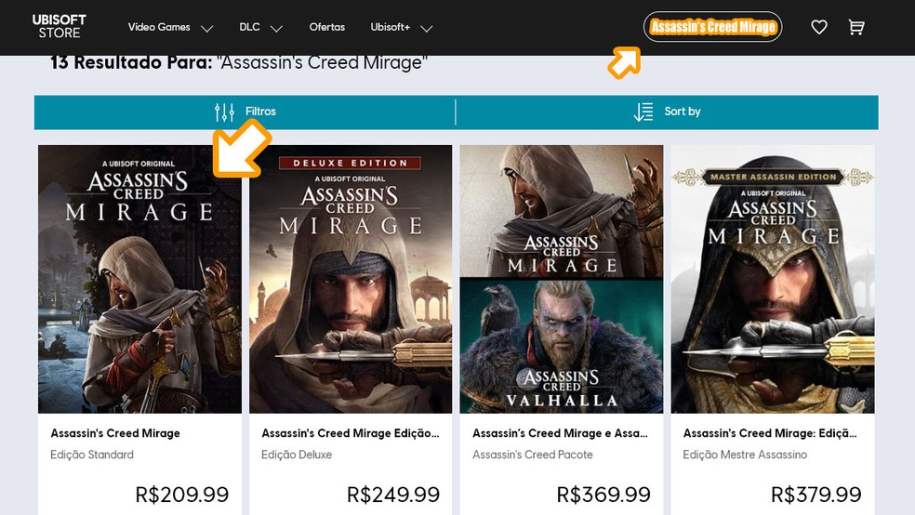Image resolution: width=915 pixels, height=515 pixels.
Task: Click the Sort by label
Action: click(x=683, y=112)
